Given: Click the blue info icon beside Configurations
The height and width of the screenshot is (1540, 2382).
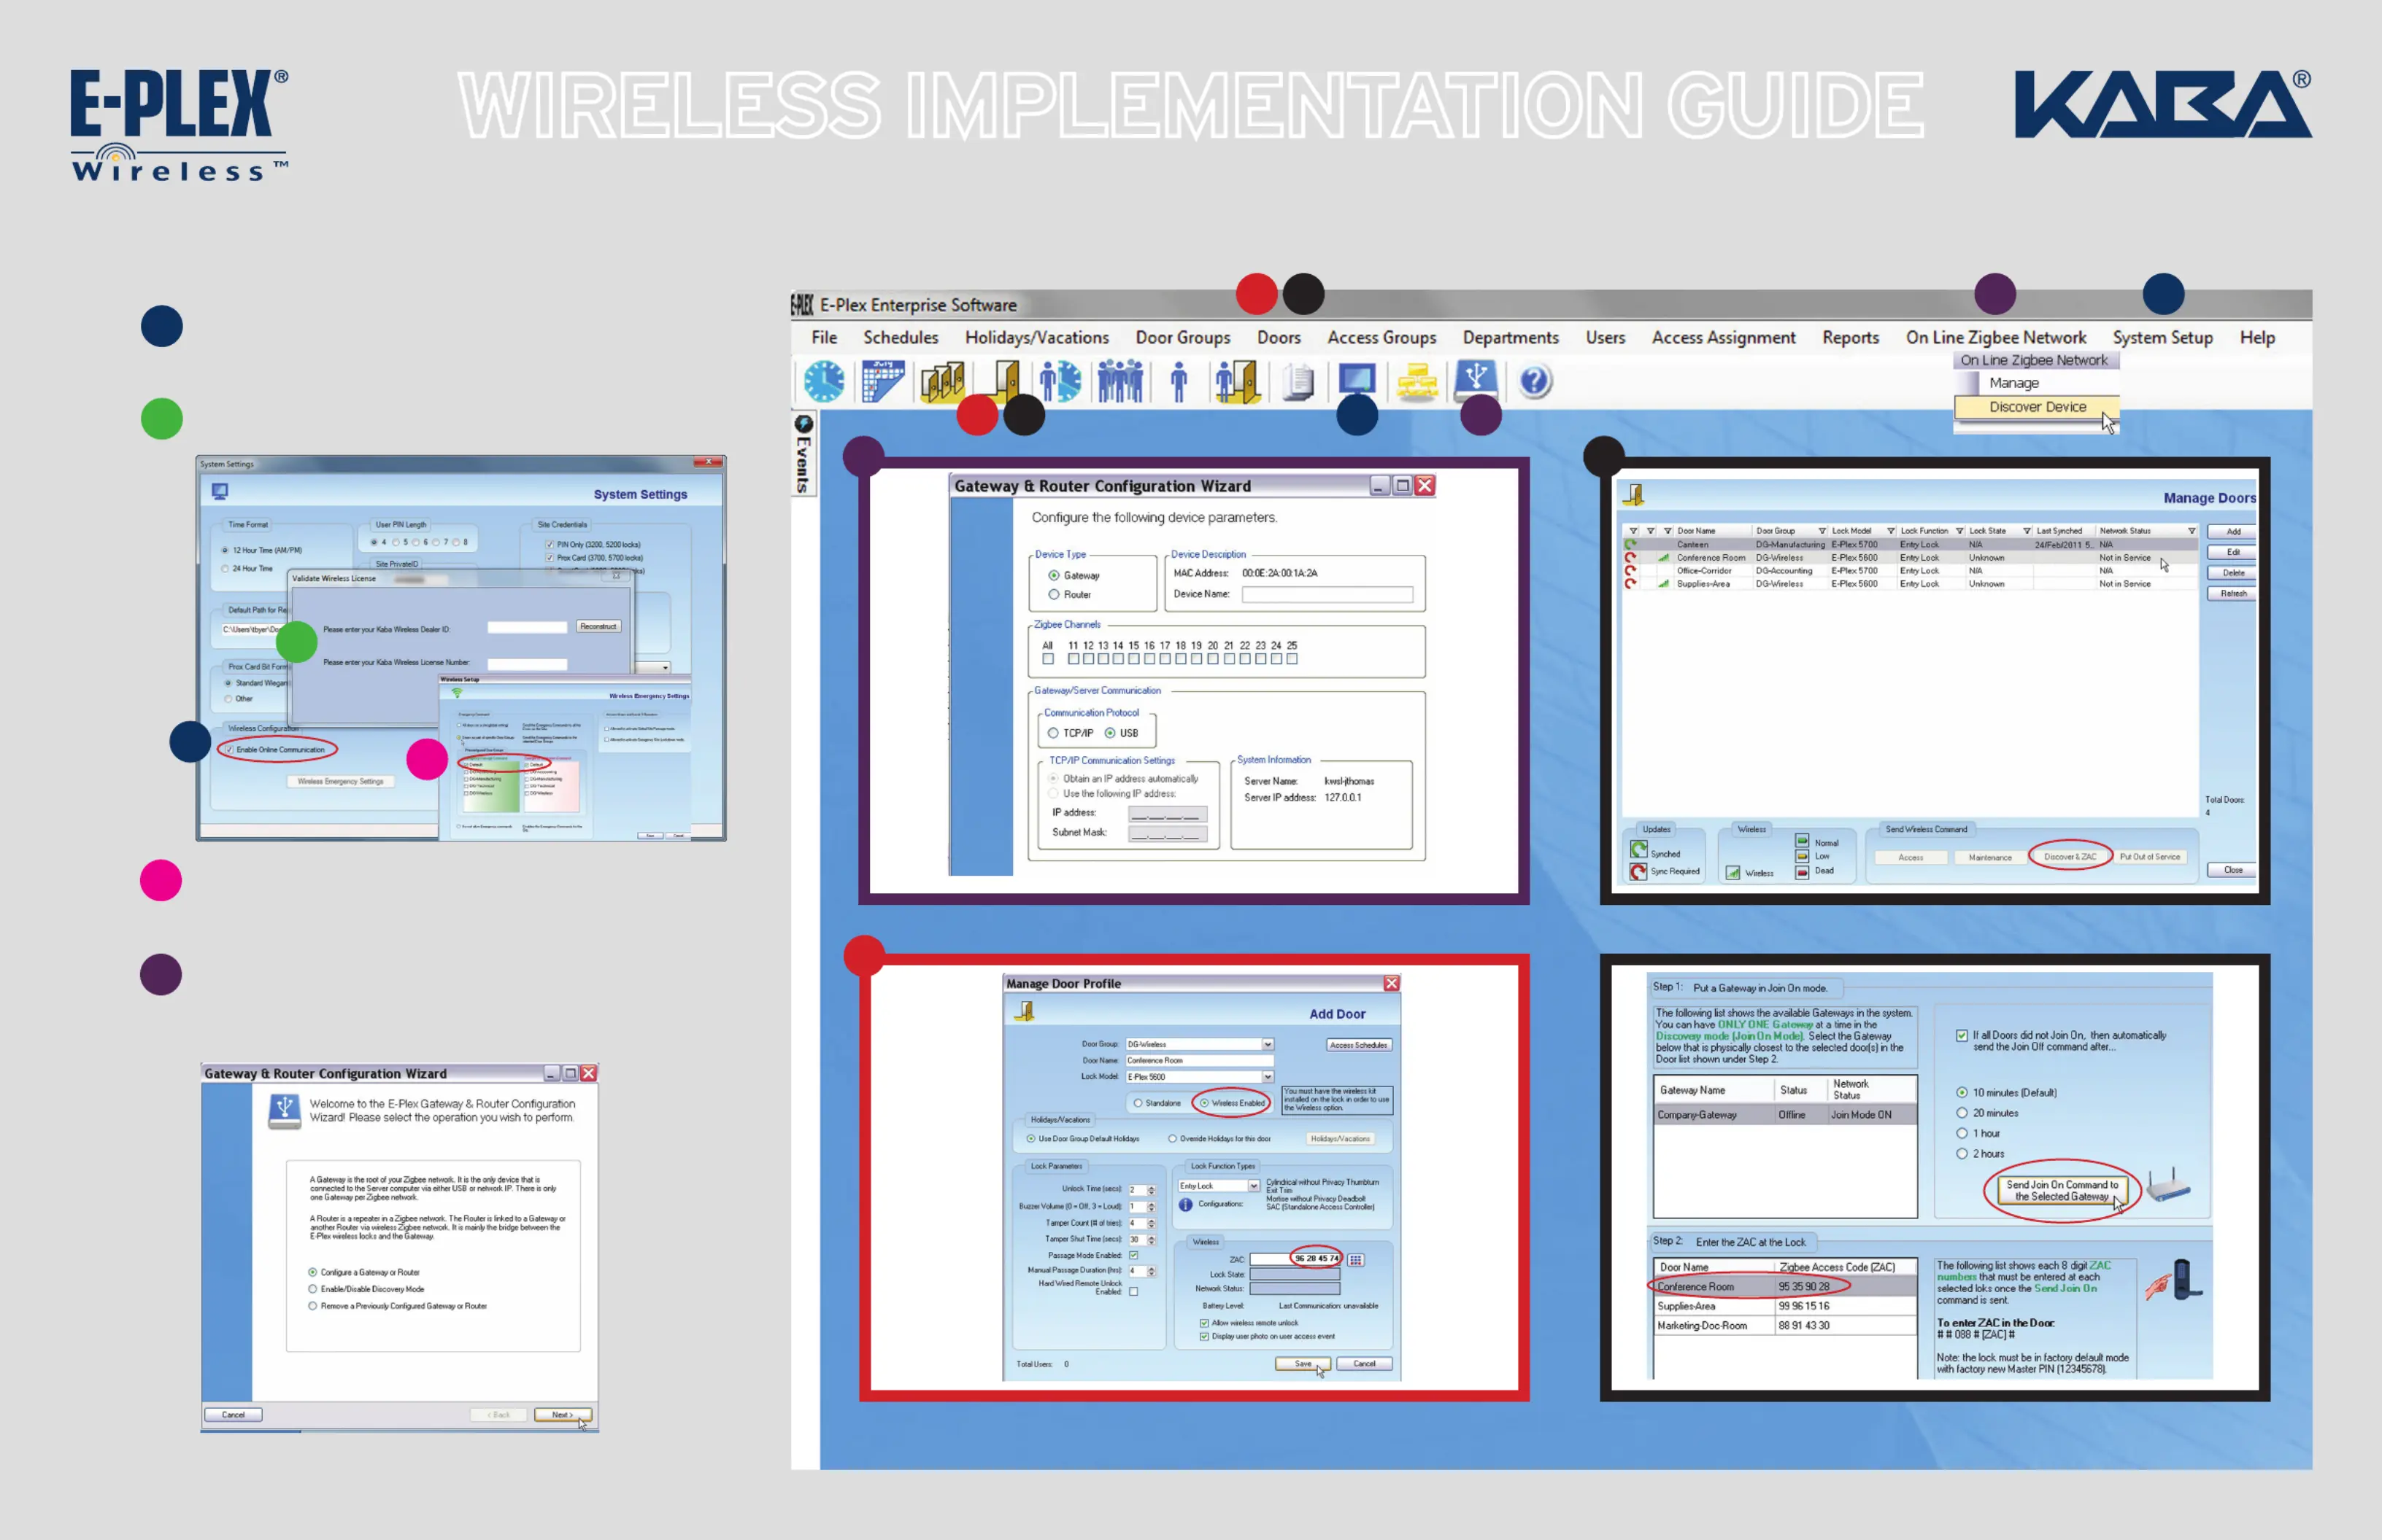Looking at the screenshot, I should pyautogui.click(x=1185, y=1204).
